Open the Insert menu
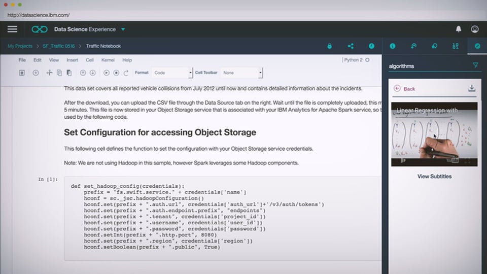 point(72,60)
